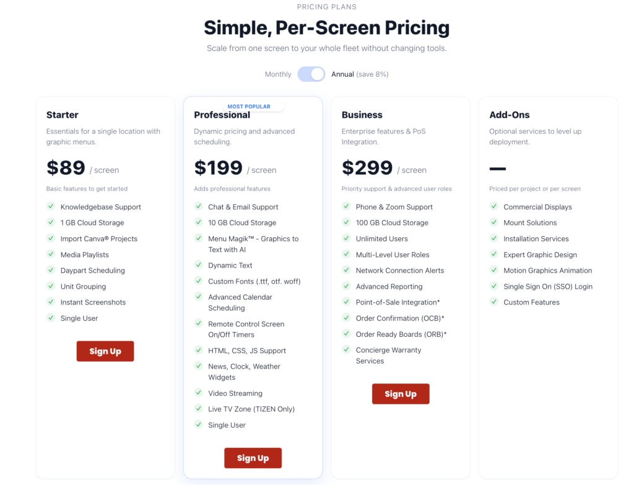Click the checkmark beside Unlimited Users
The width and height of the screenshot is (634, 485).
346,238
